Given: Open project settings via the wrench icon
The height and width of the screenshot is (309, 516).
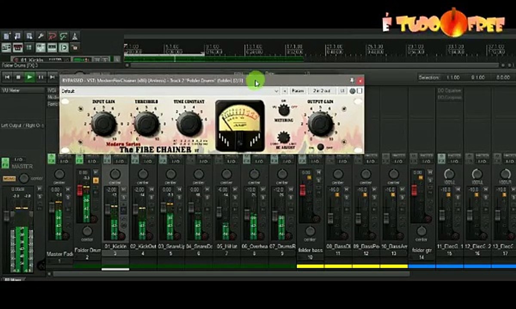Looking at the screenshot, I should pyautogui.click(x=41, y=36).
